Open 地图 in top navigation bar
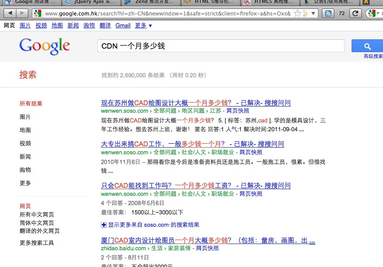The width and height of the screenshot is (383, 267). coord(57,25)
